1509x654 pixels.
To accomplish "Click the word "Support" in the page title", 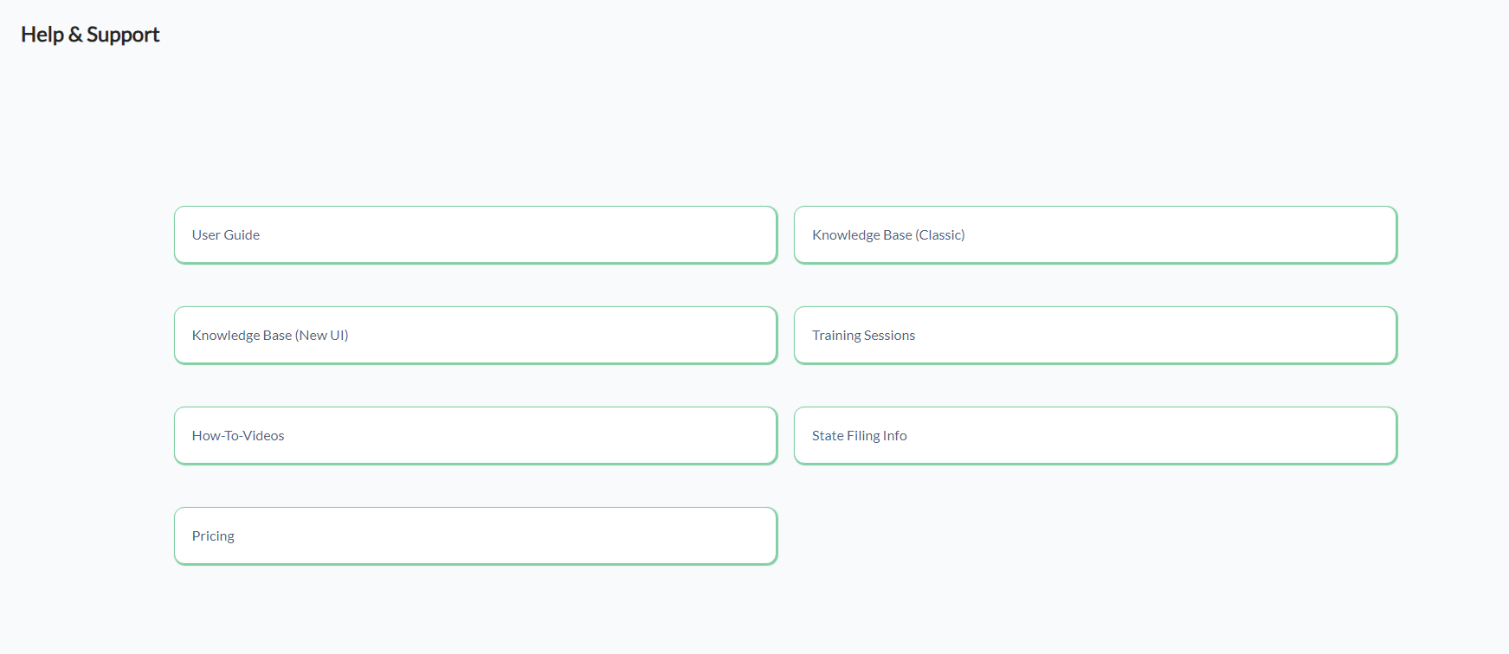I will (123, 35).
